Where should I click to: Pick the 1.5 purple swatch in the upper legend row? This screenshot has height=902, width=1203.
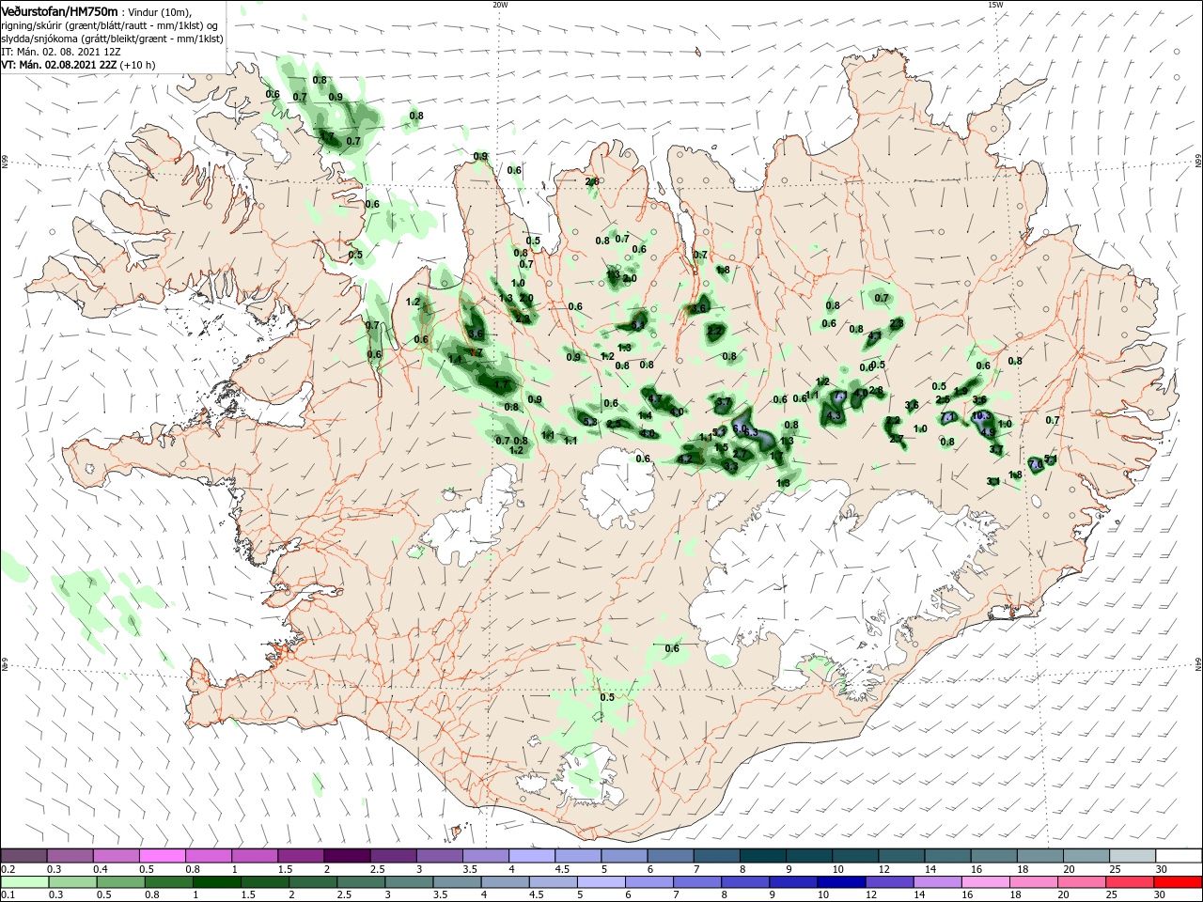pyautogui.click(x=300, y=855)
